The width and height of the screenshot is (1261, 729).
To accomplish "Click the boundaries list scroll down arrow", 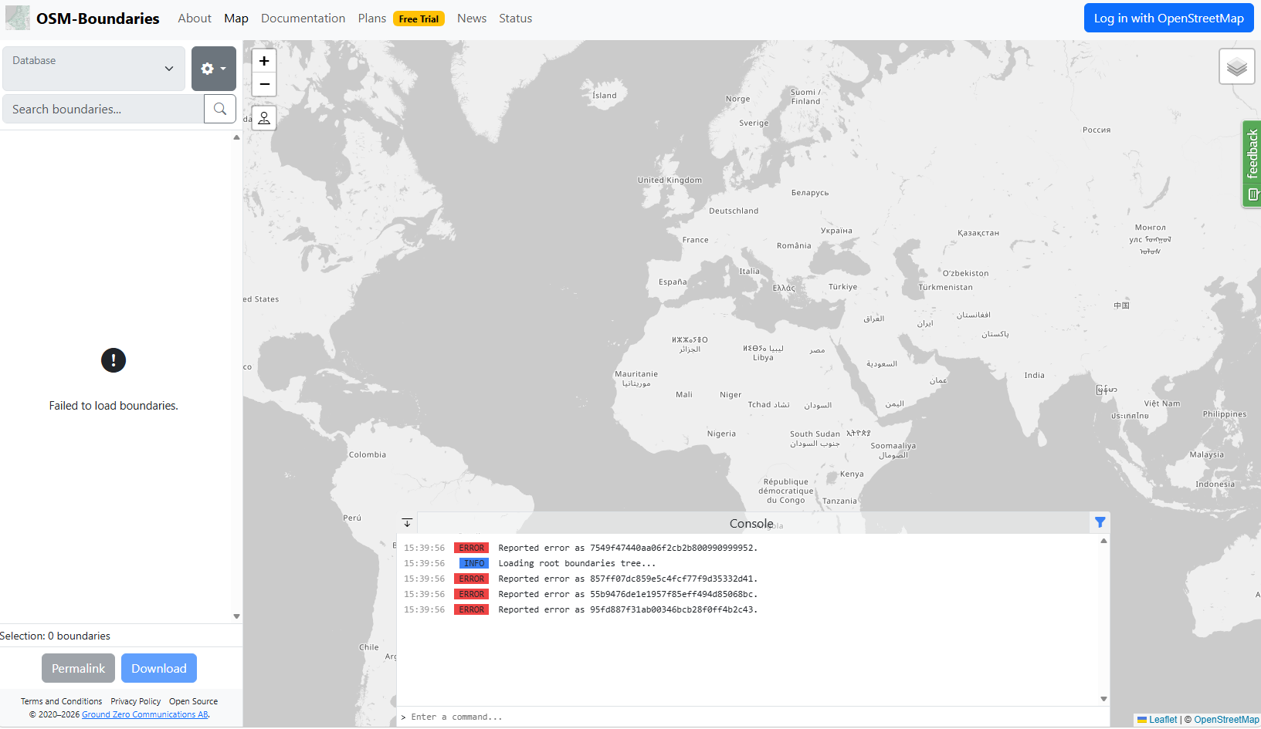I will pos(237,616).
